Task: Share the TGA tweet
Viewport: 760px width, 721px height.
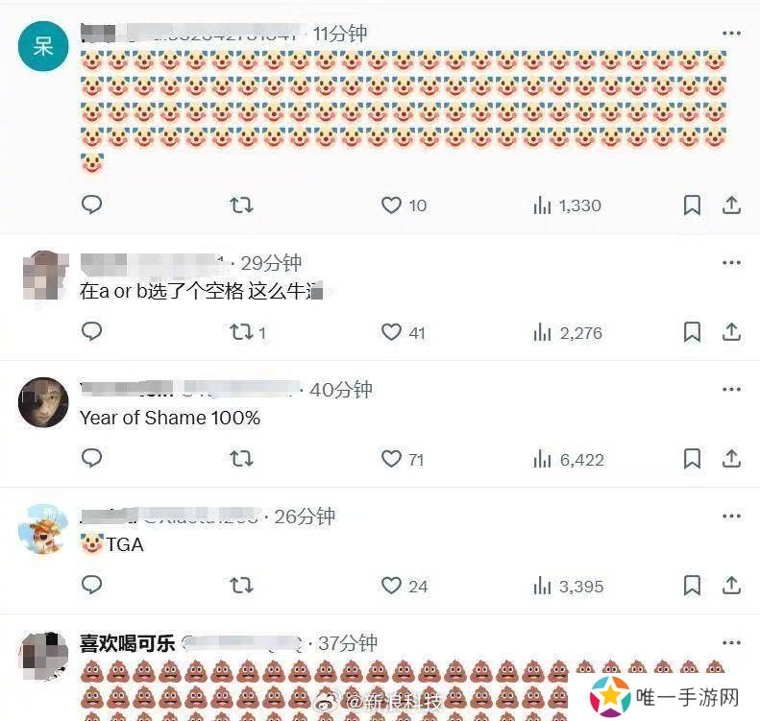Action: 731,586
